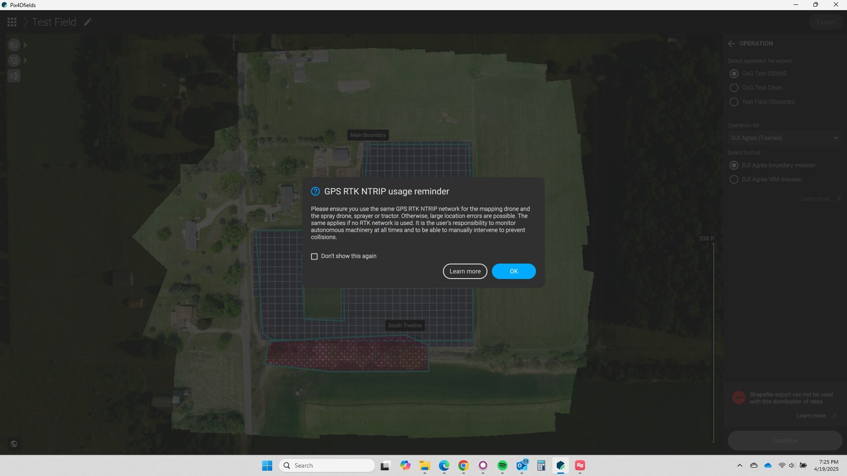Open Spotify from the taskbar
This screenshot has height=476, width=847.
click(502, 465)
